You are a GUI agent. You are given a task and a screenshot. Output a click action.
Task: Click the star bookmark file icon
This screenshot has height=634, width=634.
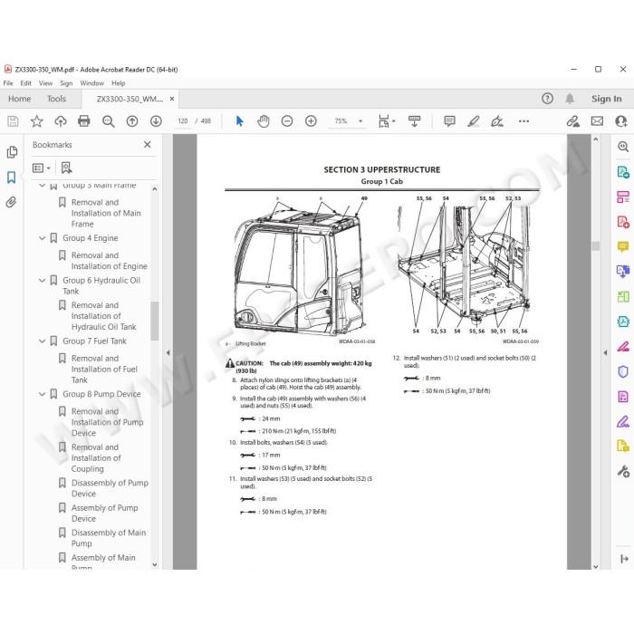click(x=37, y=120)
